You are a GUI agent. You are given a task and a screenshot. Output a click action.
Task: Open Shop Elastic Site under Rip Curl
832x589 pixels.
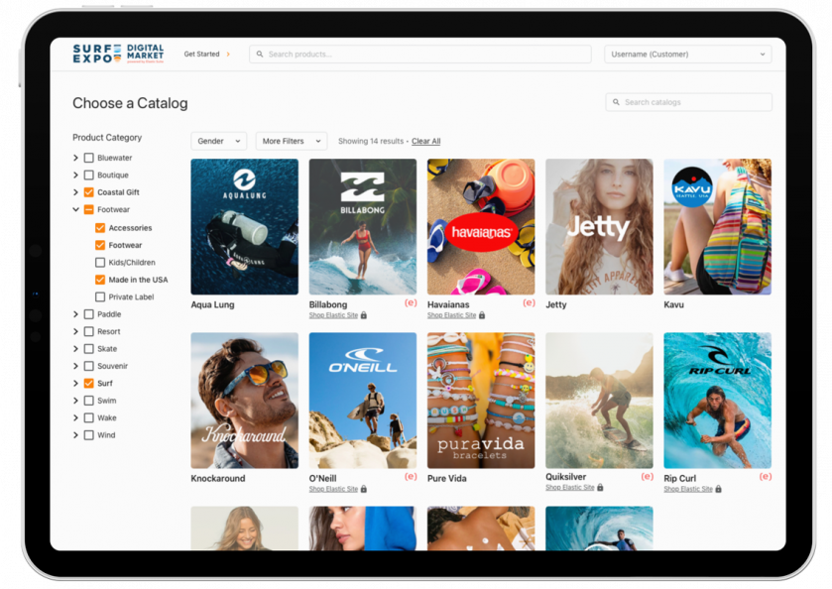point(688,489)
